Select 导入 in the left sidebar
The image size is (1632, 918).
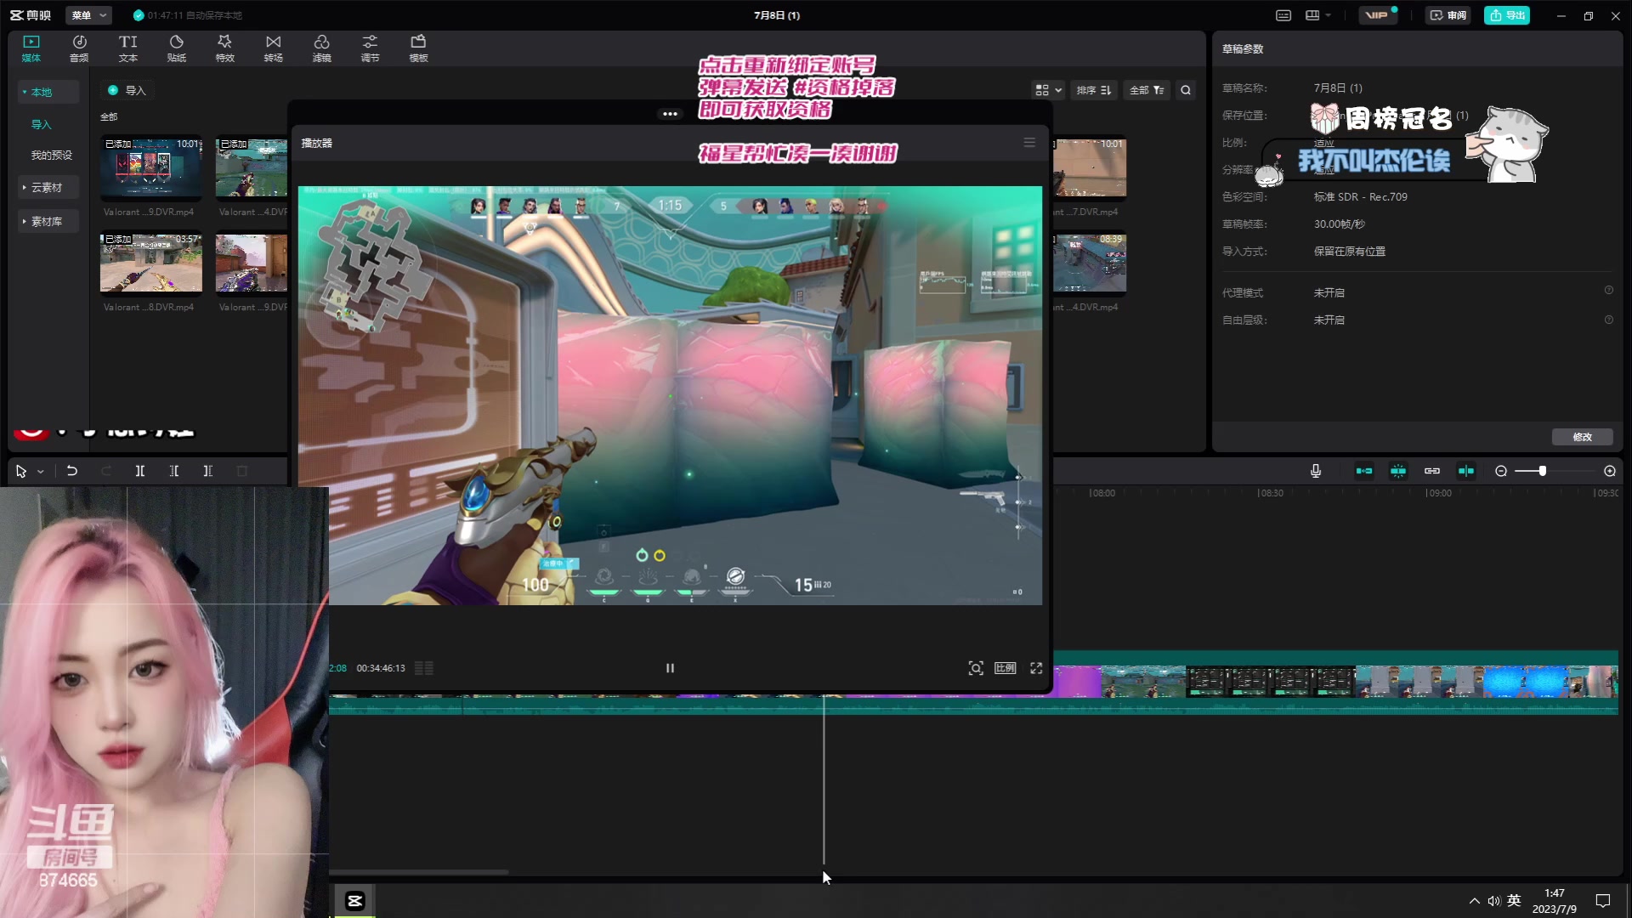point(41,124)
